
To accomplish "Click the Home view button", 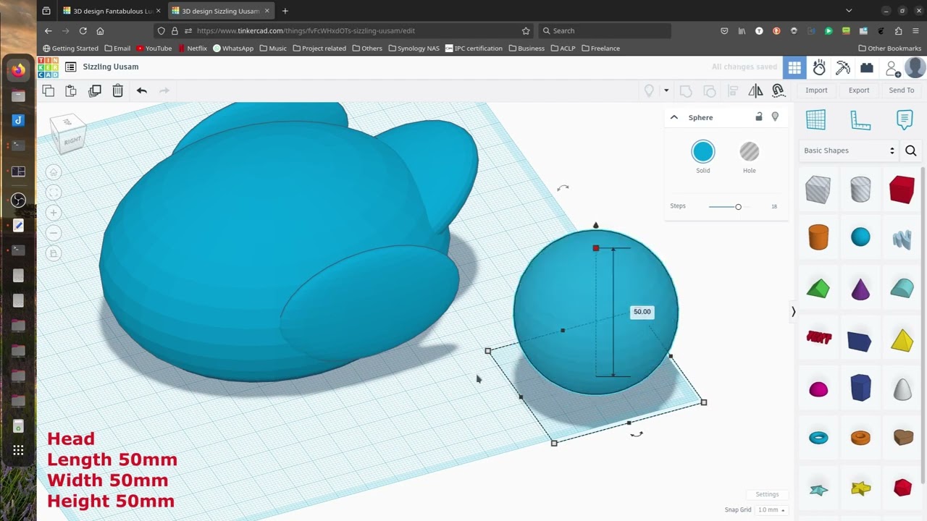I will tap(54, 172).
